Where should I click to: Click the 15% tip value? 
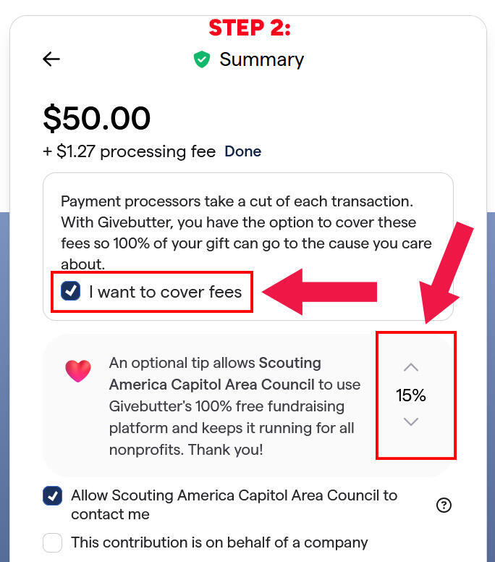coord(411,395)
